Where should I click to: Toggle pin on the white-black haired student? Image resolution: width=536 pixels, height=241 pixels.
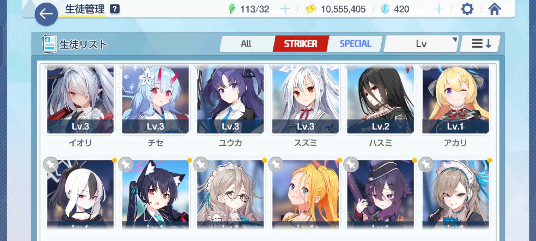pyautogui.click(x=51, y=164)
